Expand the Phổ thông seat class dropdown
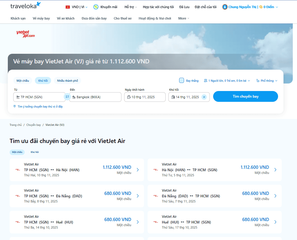This screenshot has width=297, height=240. click(267, 81)
